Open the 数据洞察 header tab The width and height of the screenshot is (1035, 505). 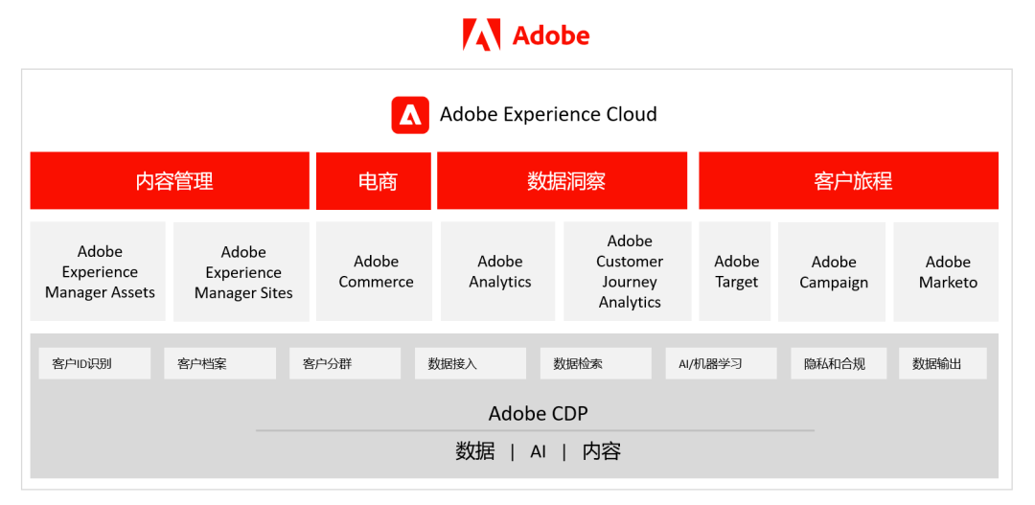(x=563, y=180)
